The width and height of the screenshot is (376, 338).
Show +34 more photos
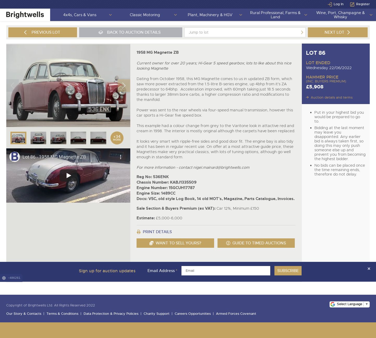tap(117, 138)
